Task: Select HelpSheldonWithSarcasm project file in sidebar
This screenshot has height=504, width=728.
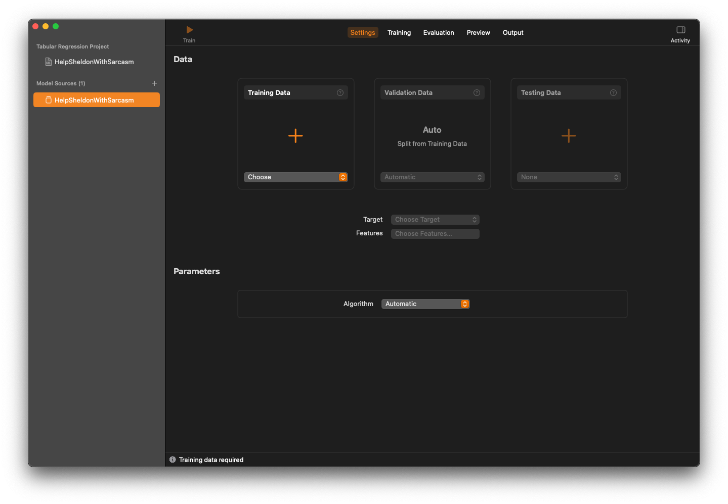Action: (x=94, y=62)
